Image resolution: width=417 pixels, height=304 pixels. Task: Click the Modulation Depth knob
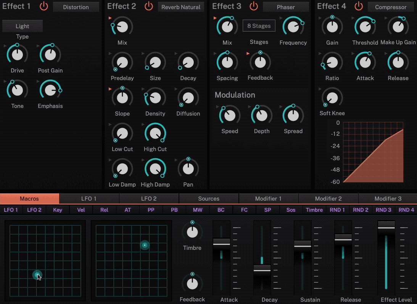click(x=262, y=116)
